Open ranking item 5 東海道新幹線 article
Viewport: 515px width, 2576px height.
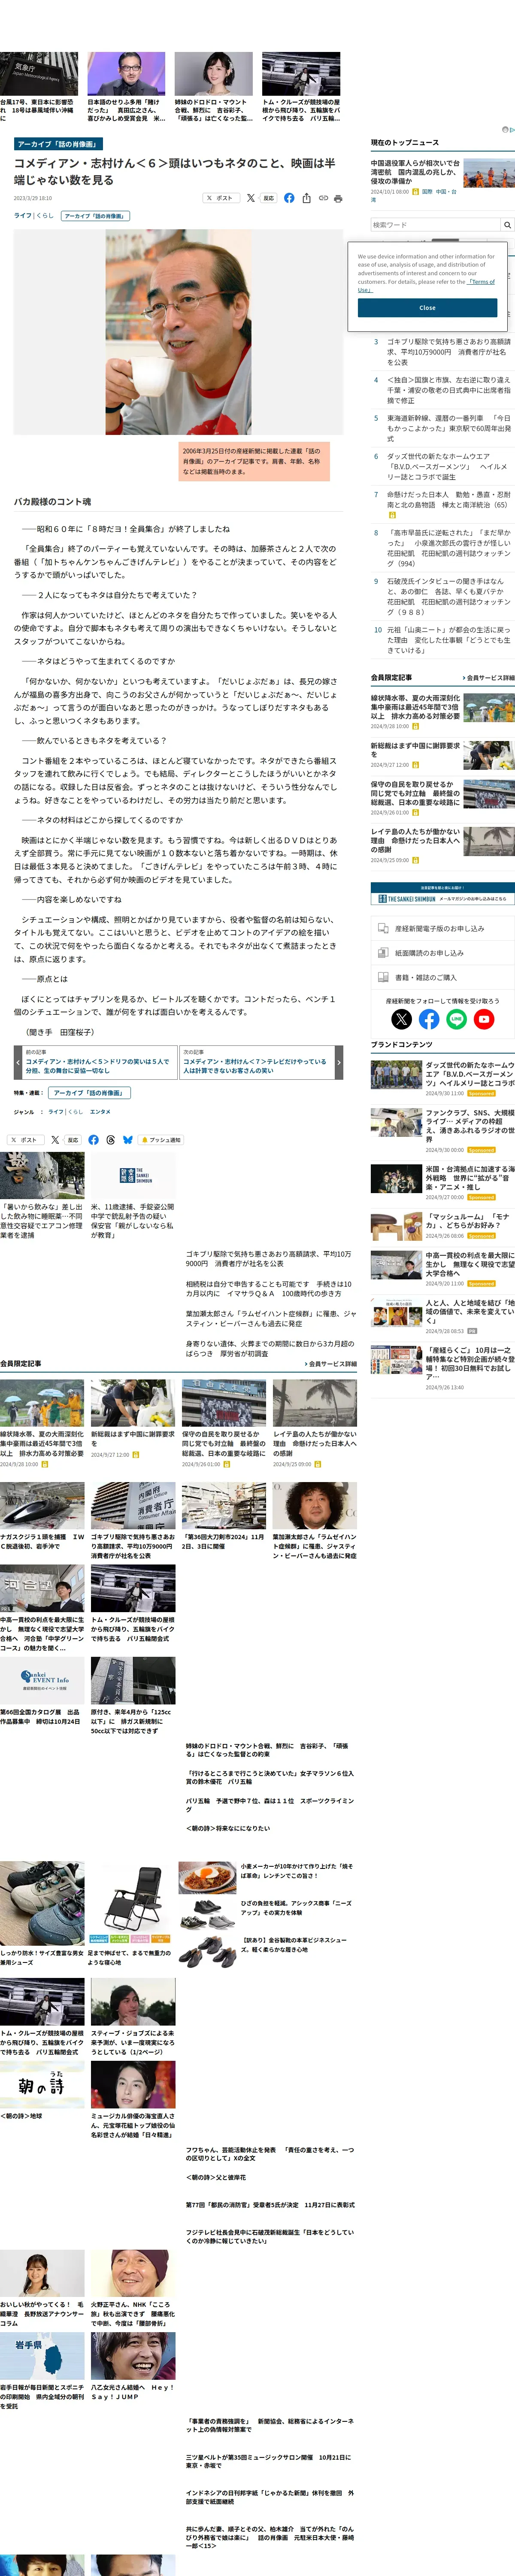click(449, 428)
